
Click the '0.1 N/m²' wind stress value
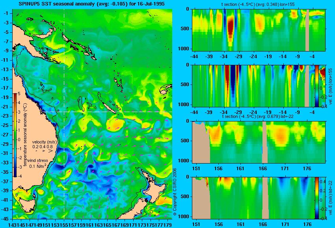click(x=37, y=166)
